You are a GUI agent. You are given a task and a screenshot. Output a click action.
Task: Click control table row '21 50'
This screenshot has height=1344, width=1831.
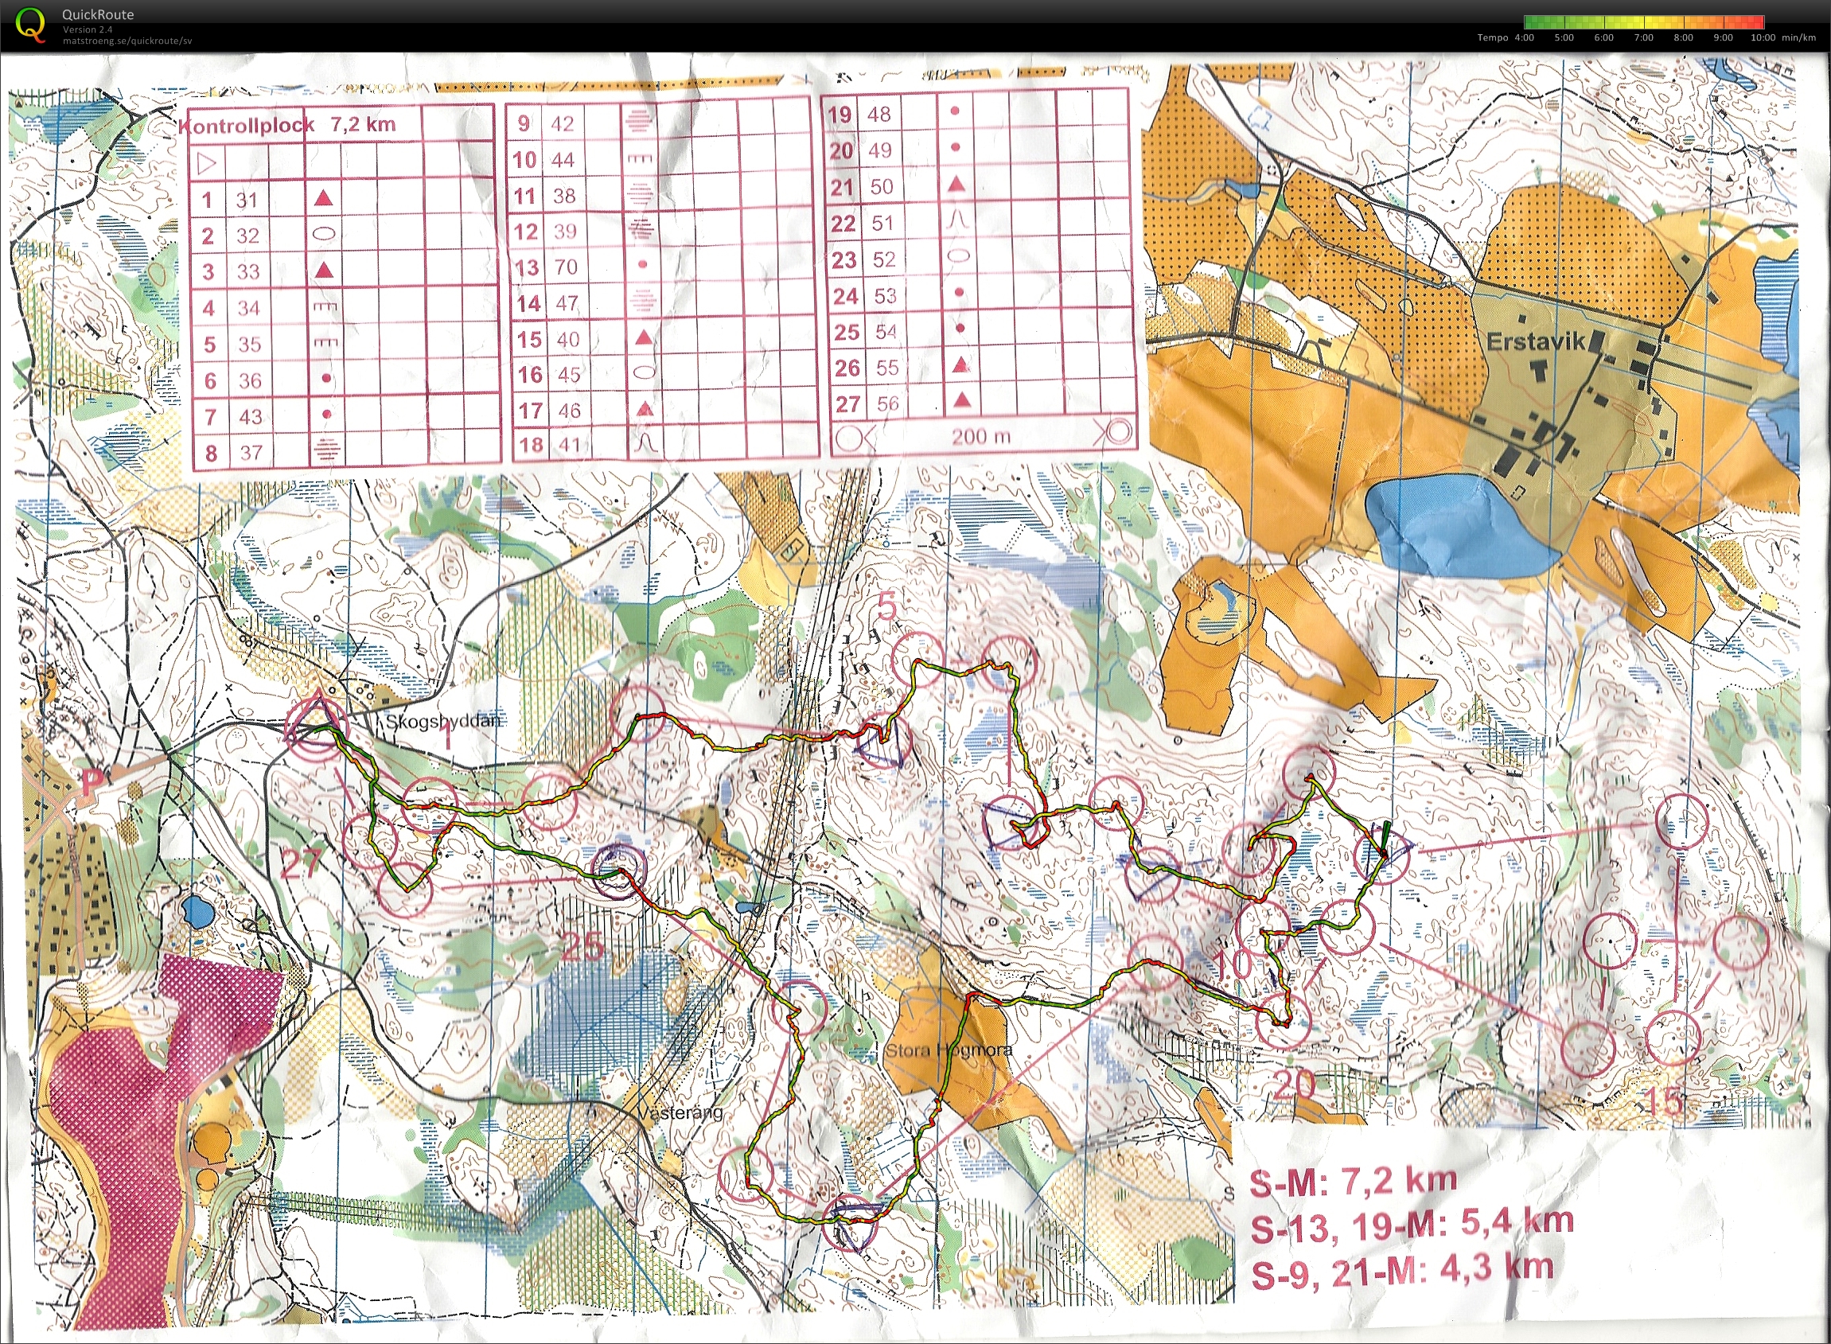click(x=976, y=186)
